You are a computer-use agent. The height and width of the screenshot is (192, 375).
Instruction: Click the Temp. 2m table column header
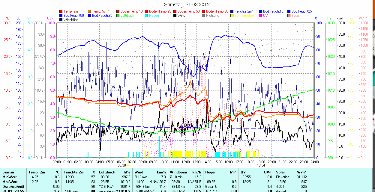point(37,172)
